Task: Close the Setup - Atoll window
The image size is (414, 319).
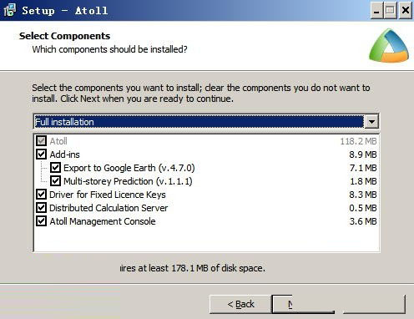Action: click(406, 11)
